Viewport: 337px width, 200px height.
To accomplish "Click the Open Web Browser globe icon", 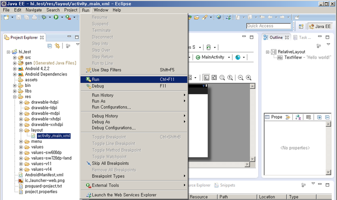I will (219, 17).
